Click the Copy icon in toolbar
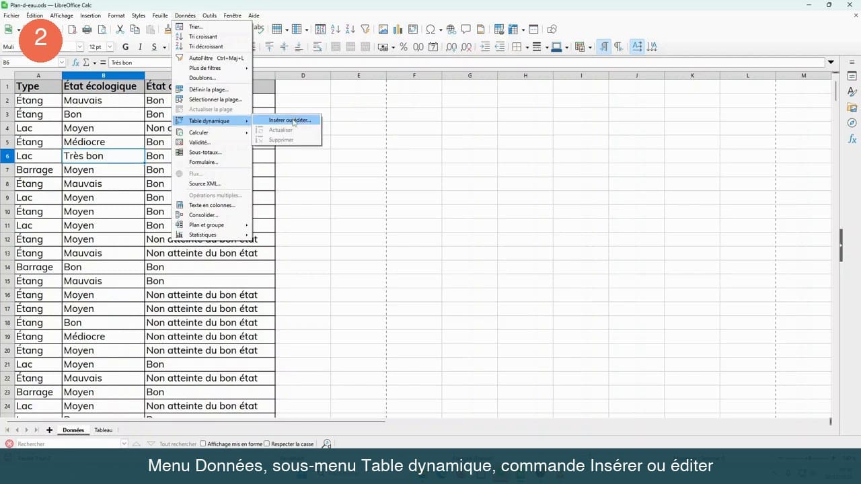861x484 pixels. pos(135,30)
